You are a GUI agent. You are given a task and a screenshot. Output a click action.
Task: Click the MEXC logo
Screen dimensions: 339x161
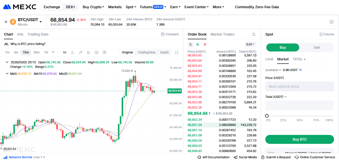20,7
